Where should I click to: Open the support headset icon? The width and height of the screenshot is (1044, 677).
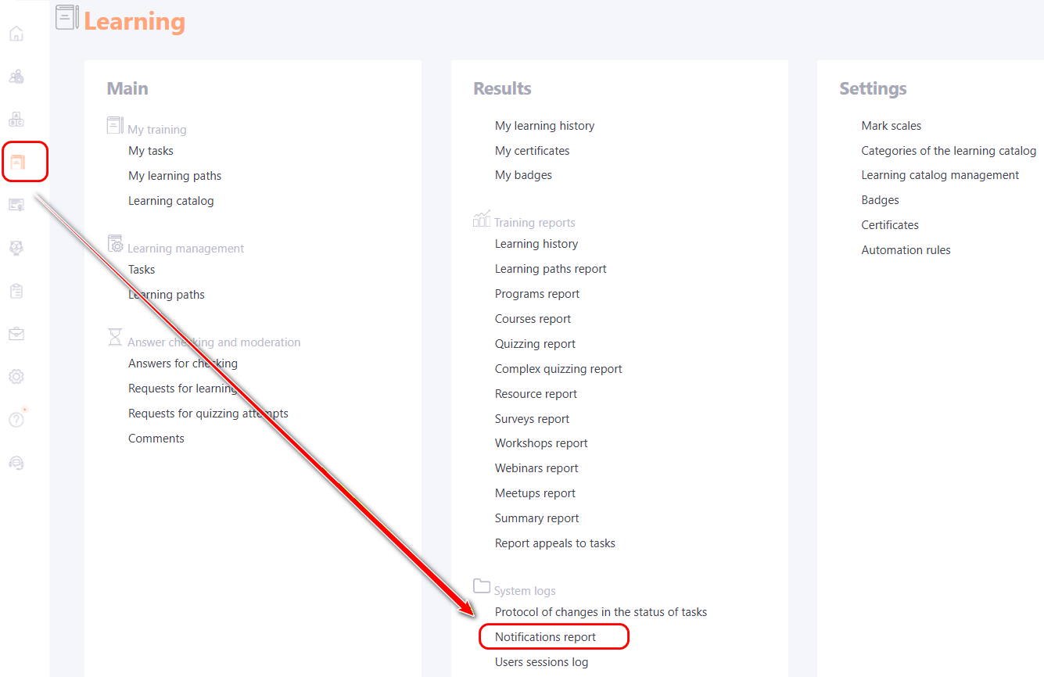[x=16, y=463]
